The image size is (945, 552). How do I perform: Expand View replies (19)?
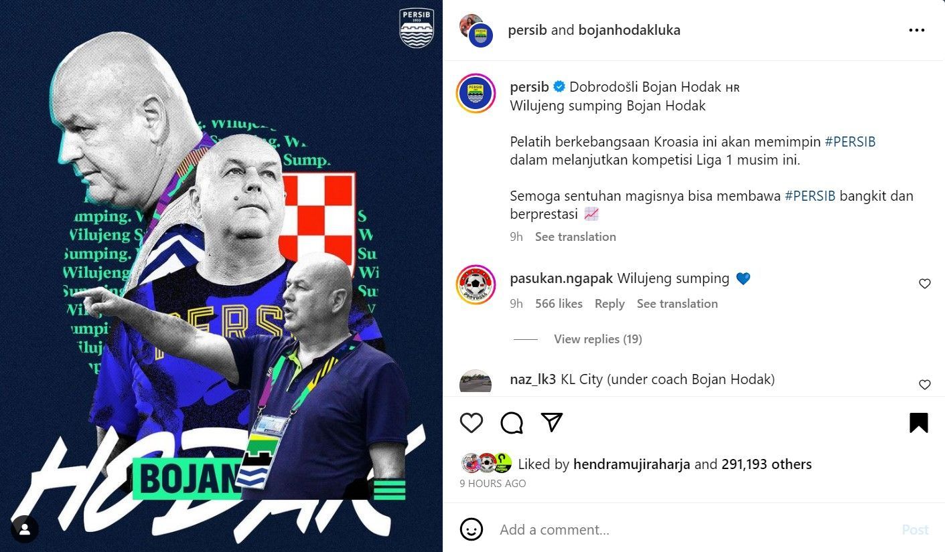pyautogui.click(x=597, y=339)
